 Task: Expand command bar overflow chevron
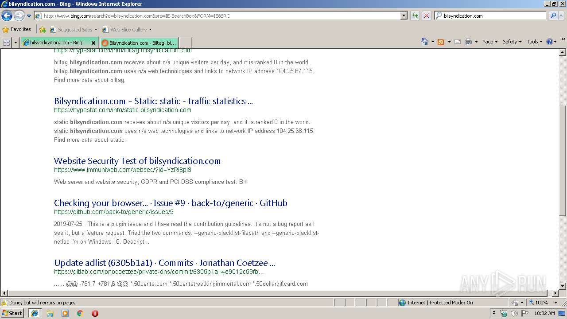pyautogui.click(x=563, y=39)
